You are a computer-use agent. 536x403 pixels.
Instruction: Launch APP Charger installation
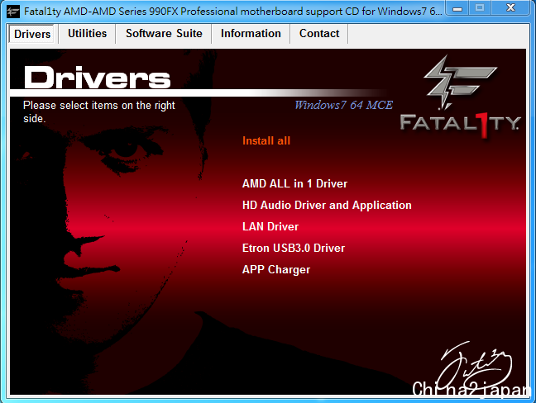pos(276,269)
